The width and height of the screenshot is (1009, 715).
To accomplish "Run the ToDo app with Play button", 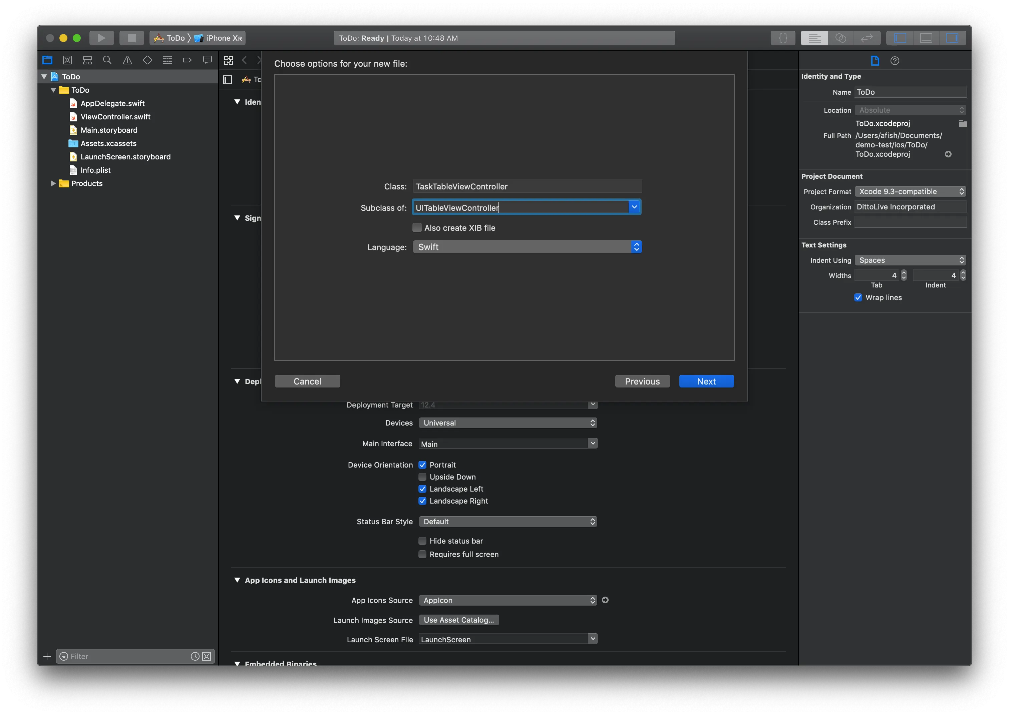I will [x=101, y=38].
